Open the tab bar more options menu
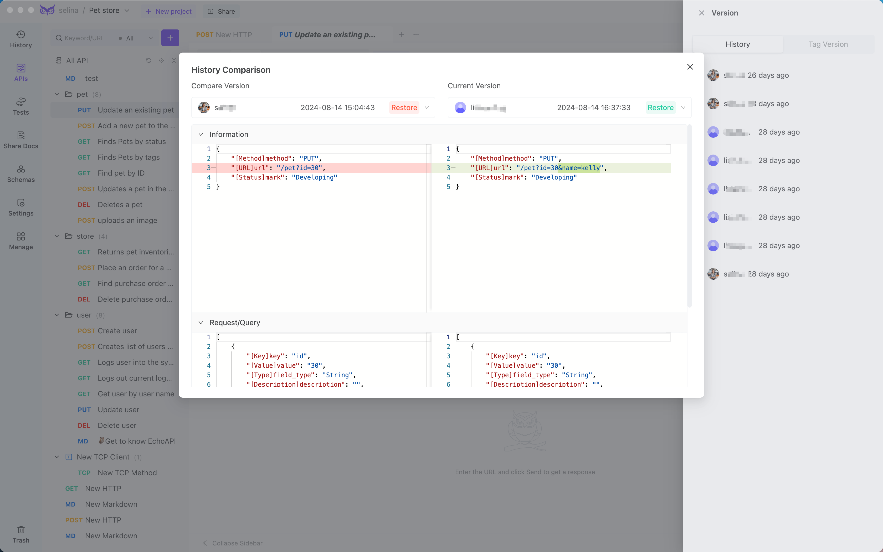883x552 pixels. coord(416,35)
